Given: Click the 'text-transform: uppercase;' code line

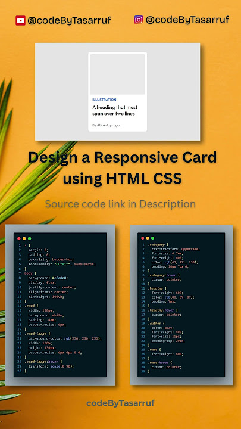Looking at the screenshot, I should pos(176,249).
